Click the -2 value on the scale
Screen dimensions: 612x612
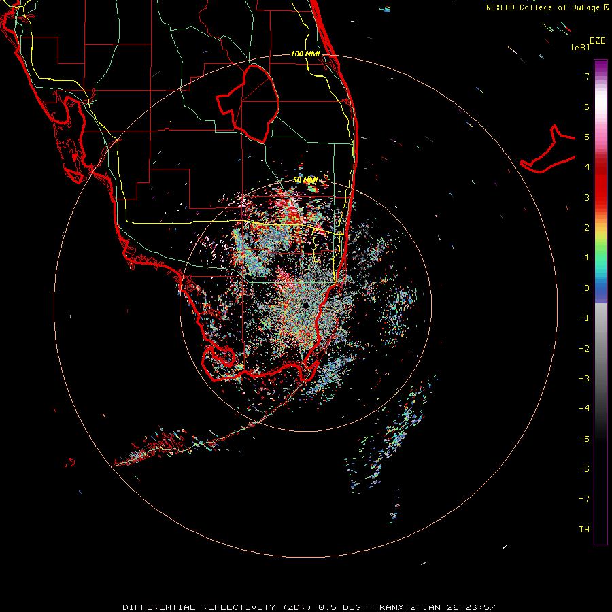click(x=584, y=349)
